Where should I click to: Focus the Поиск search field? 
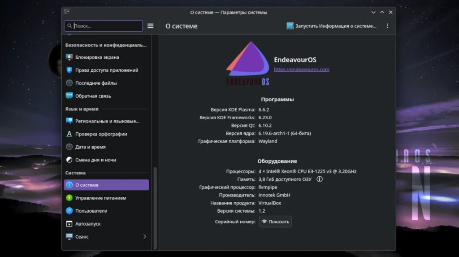[x=104, y=26]
